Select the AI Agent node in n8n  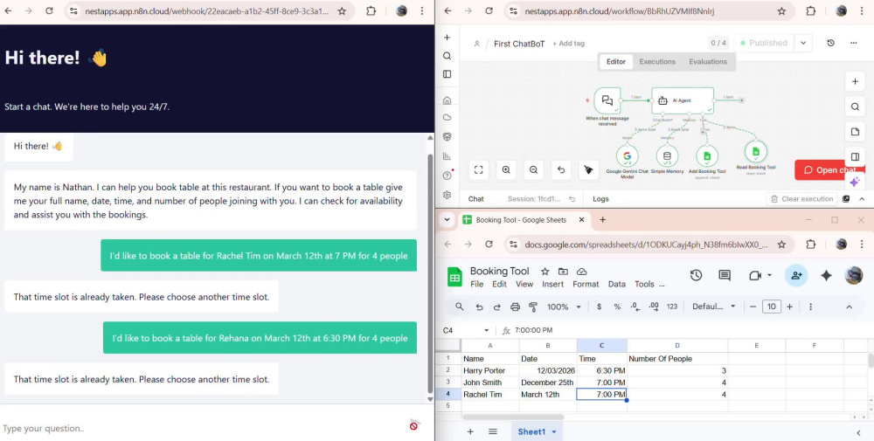pos(683,100)
